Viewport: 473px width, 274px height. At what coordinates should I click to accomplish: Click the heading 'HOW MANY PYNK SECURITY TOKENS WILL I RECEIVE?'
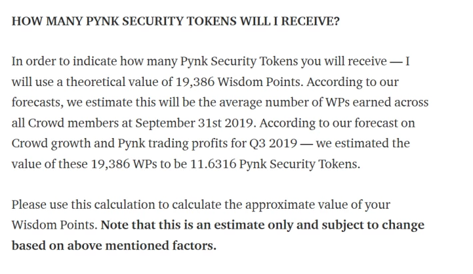tap(176, 21)
